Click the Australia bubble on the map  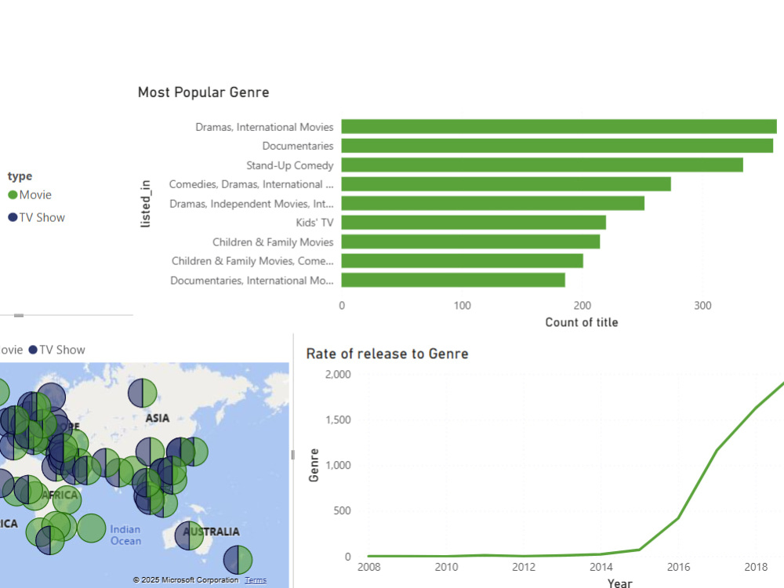(x=190, y=535)
